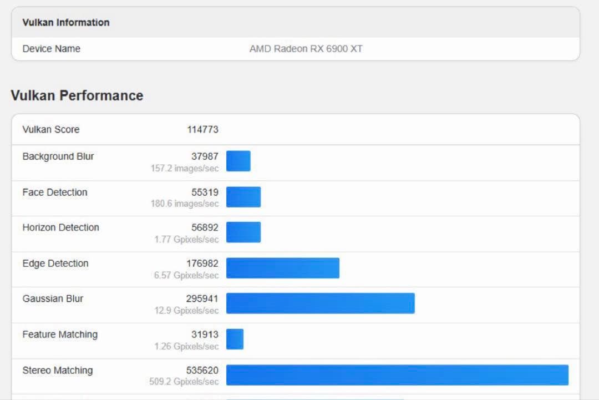Click the Face Detection blue score bar
Screen dimensions: 599x400
click(243, 197)
